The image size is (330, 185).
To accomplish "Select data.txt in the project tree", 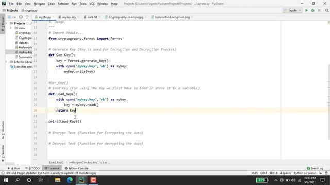I will (x=22, y=43).
